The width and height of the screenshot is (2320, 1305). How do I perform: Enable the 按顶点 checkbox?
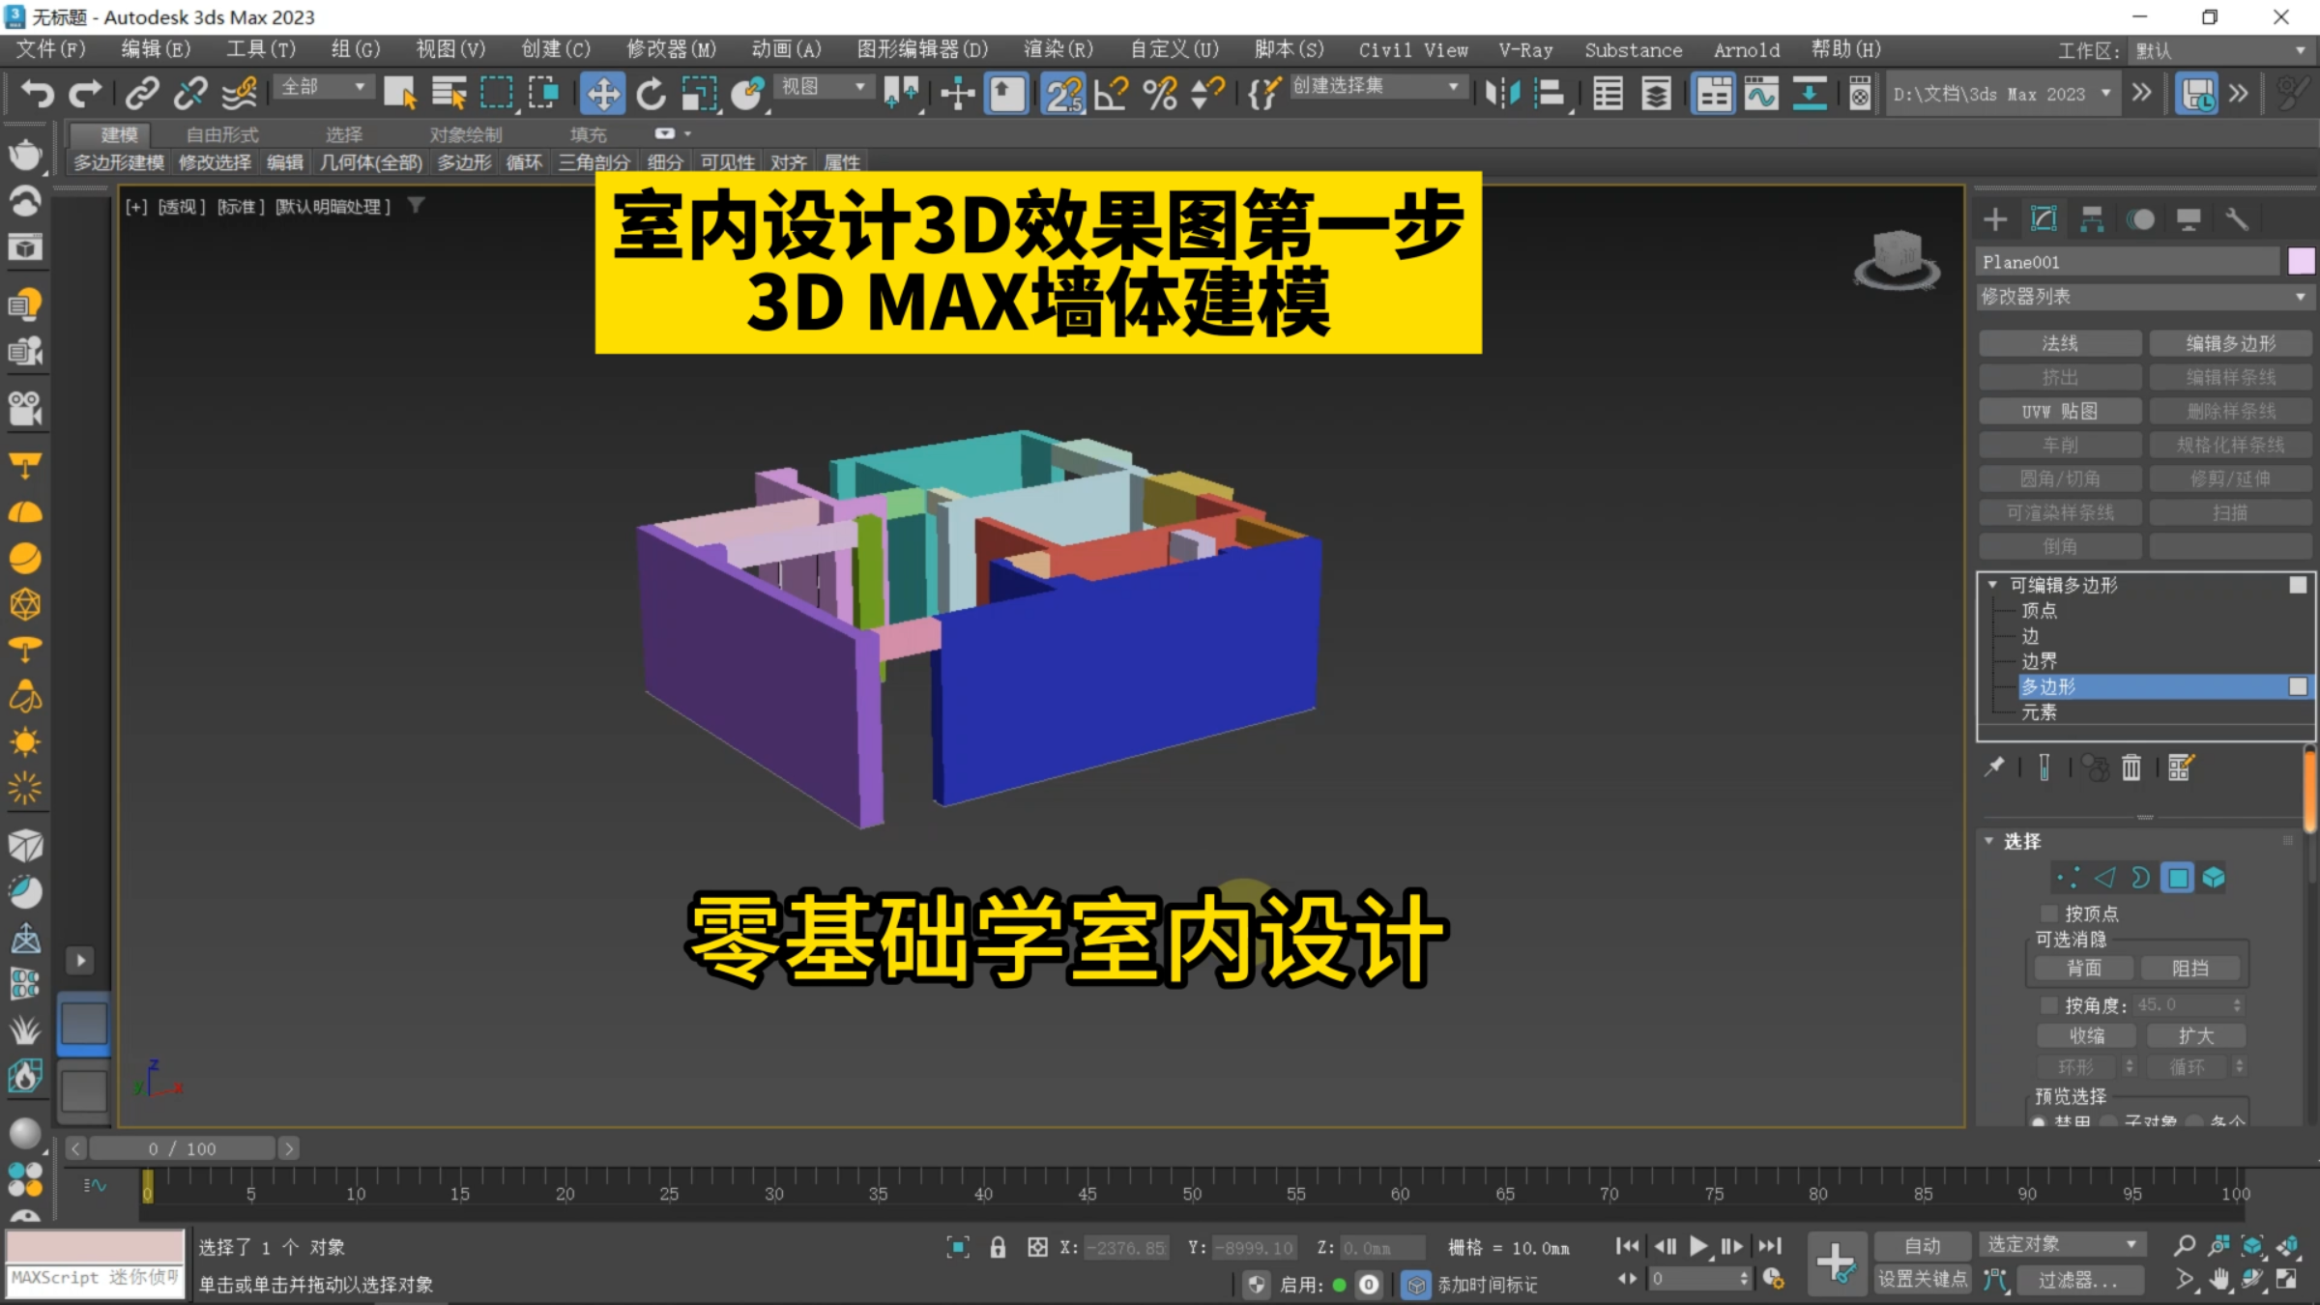pyautogui.click(x=2048, y=913)
